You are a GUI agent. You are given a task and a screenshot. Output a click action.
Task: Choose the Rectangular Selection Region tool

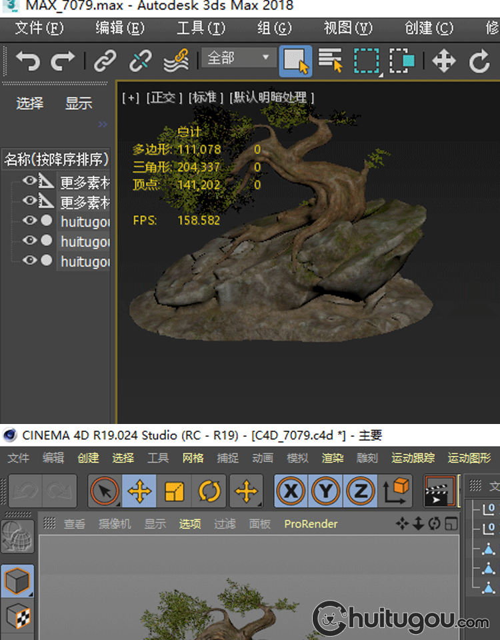[x=367, y=61]
